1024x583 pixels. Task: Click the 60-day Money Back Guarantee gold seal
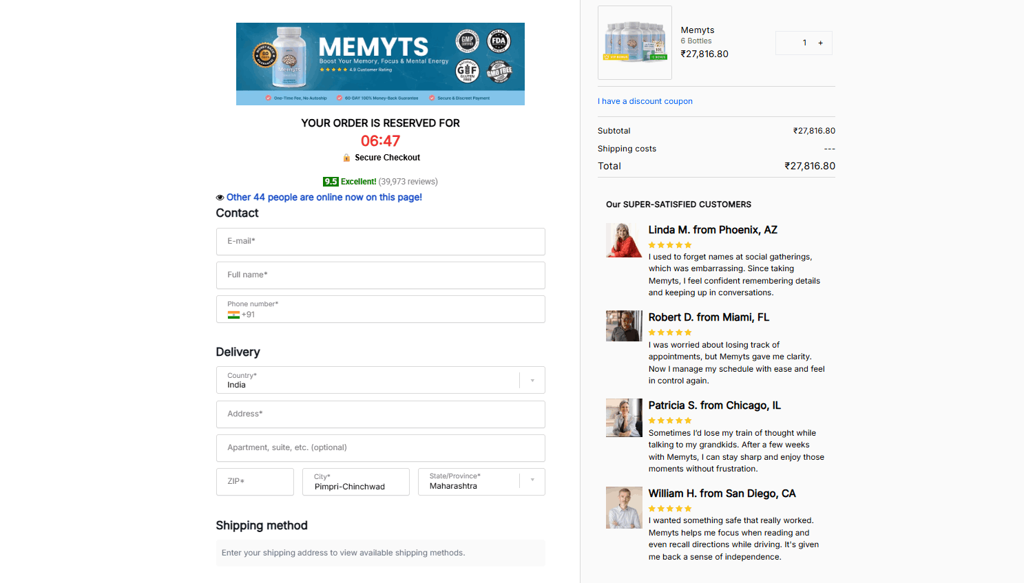(265, 54)
